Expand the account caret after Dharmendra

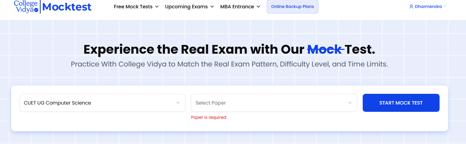445,6
